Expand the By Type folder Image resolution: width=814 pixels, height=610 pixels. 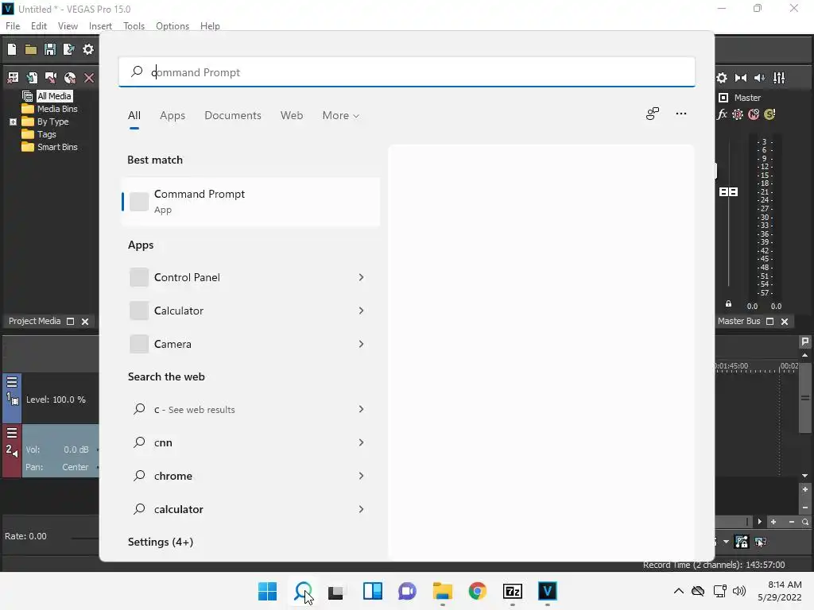pyautogui.click(x=13, y=122)
